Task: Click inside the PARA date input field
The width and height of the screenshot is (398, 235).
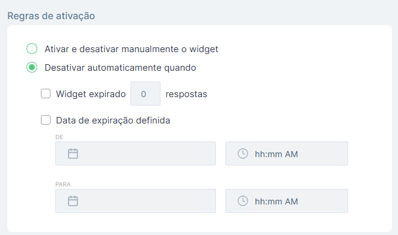Action: click(x=135, y=201)
